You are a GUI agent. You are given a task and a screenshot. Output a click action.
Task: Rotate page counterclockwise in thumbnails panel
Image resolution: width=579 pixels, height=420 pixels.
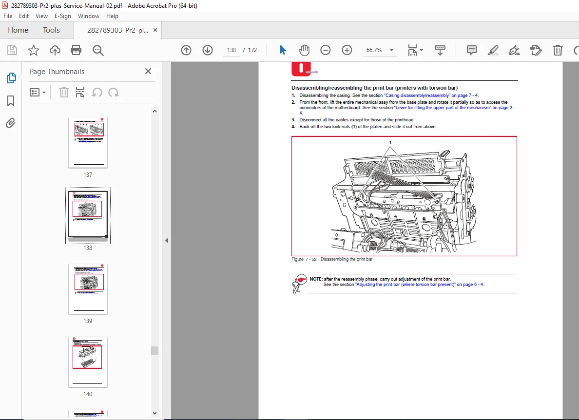pos(97,92)
